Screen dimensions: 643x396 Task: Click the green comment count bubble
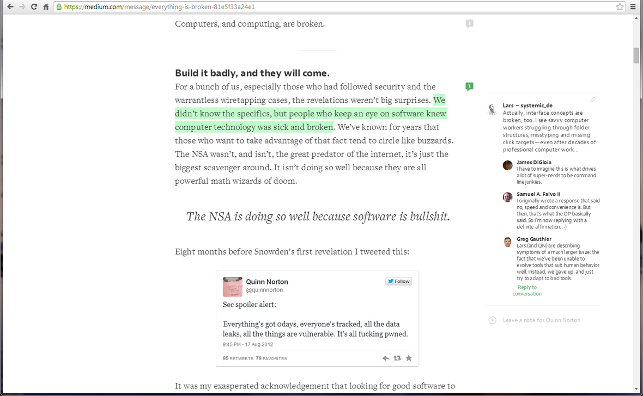pos(469,86)
